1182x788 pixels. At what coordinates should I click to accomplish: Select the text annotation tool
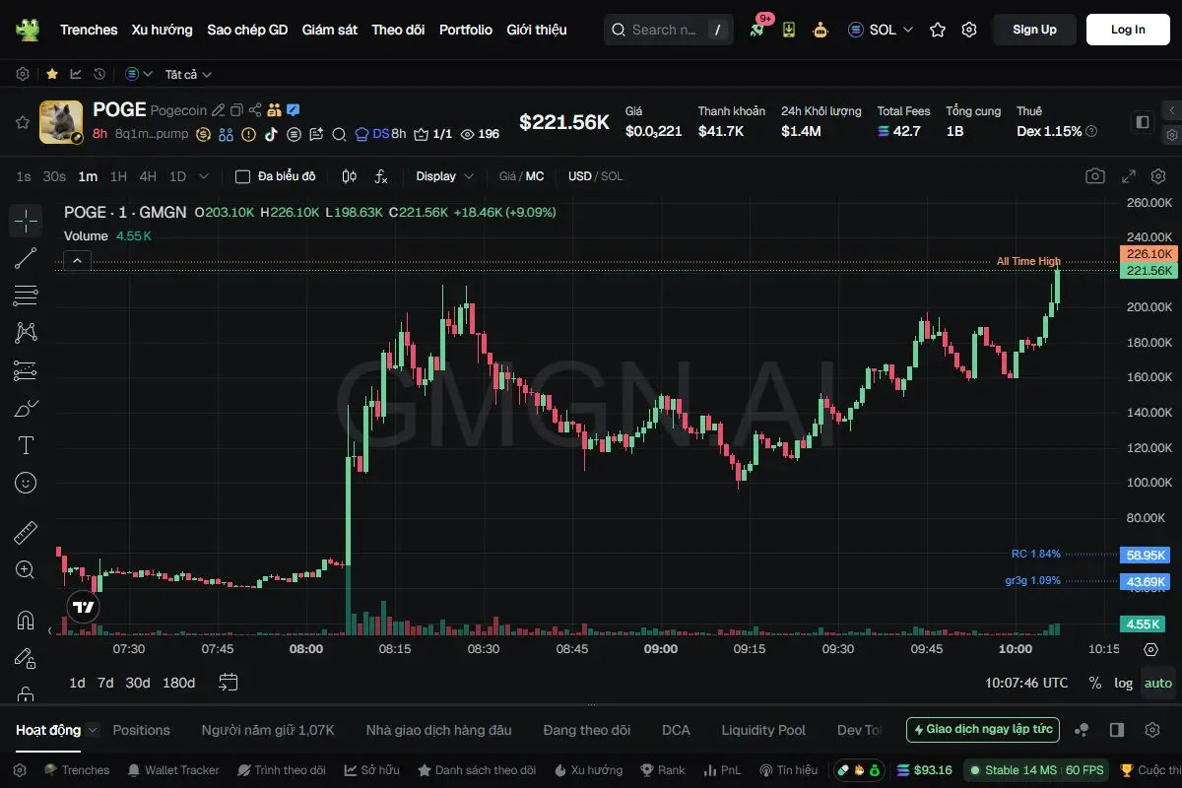(26, 445)
